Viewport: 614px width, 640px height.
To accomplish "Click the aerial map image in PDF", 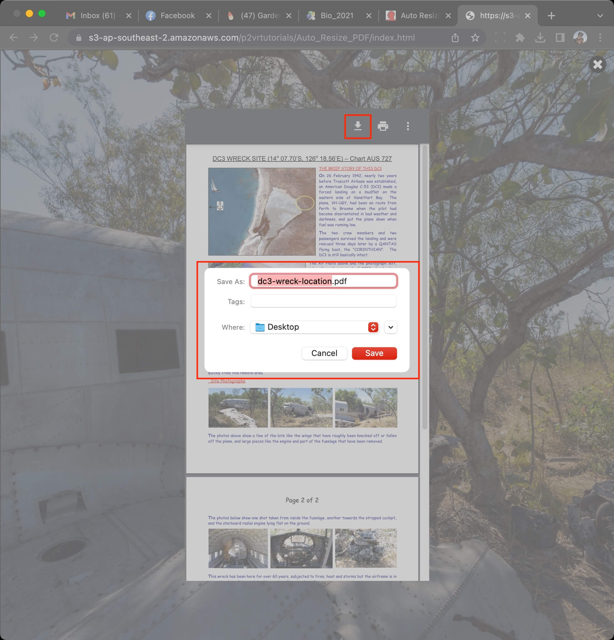I will (262, 211).
